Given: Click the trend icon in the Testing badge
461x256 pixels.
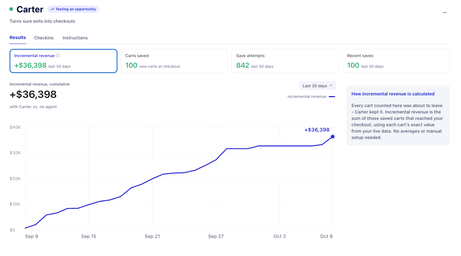Looking at the screenshot, I should point(53,9).
